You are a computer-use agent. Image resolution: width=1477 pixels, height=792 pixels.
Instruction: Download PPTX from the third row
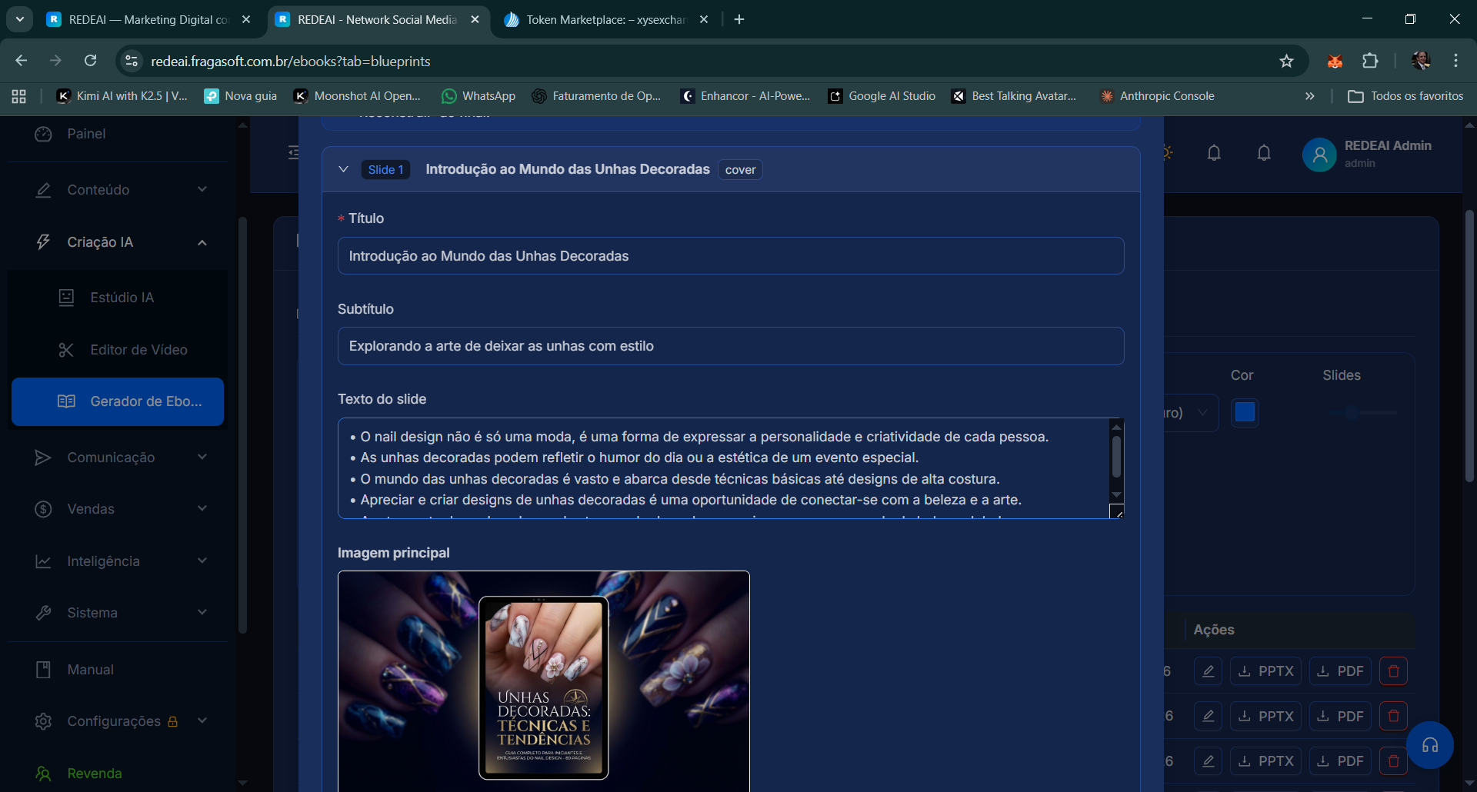(1266, 761)
